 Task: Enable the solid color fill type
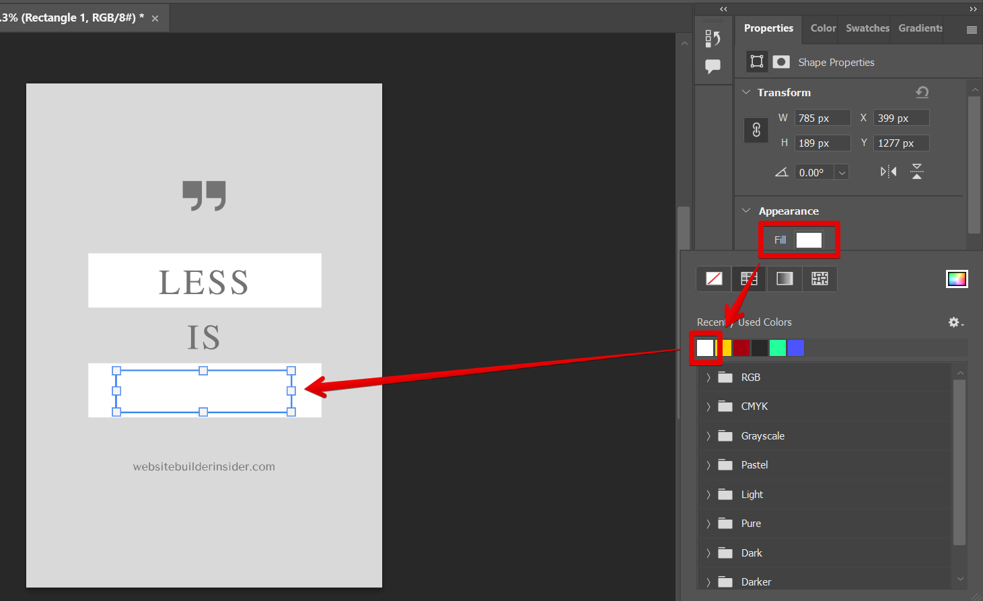point(748,279)
